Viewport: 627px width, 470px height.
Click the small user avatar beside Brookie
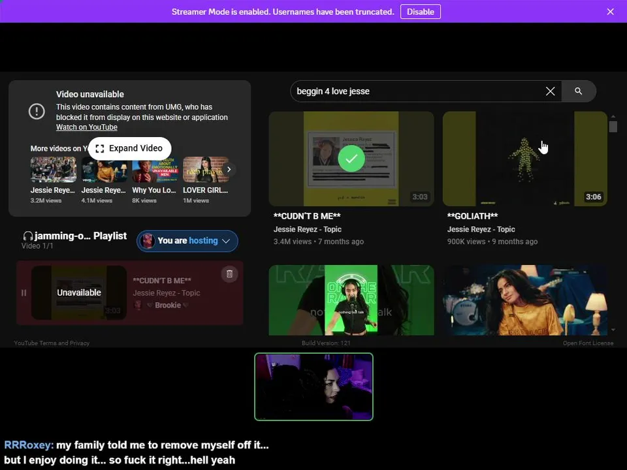click(138, 305)
